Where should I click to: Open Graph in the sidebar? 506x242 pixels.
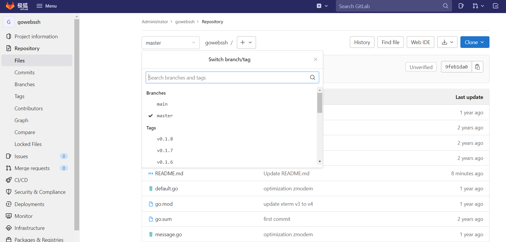click(x=21, y=120)
